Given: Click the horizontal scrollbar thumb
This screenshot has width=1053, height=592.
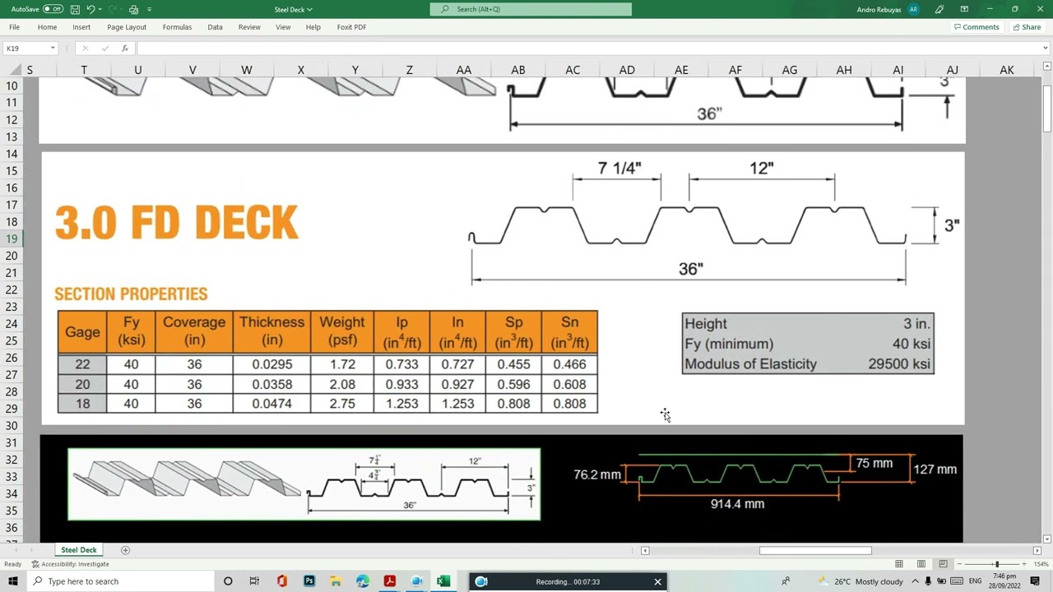Looking at the screenshot, I should coord(815,550).
